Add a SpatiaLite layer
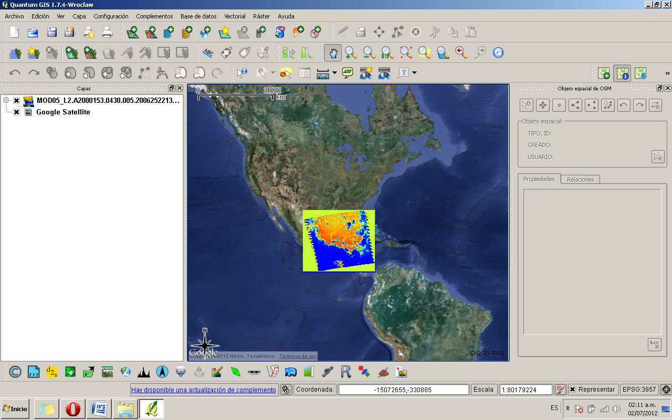The height and width of the screenshot is (420, 672). (187, 33)
